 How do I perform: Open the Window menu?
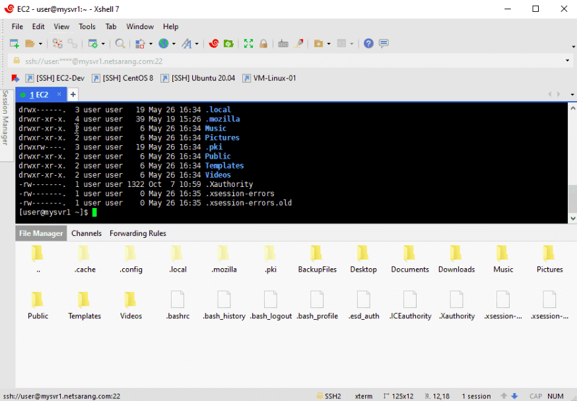[140, 26]
